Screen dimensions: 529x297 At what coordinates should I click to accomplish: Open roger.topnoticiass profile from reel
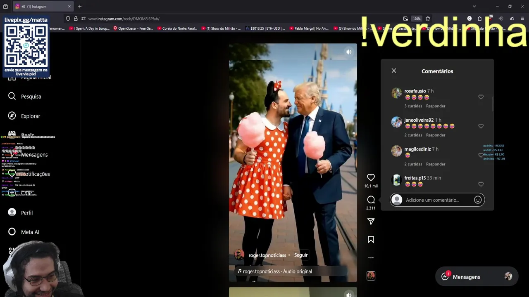(267, 255)
